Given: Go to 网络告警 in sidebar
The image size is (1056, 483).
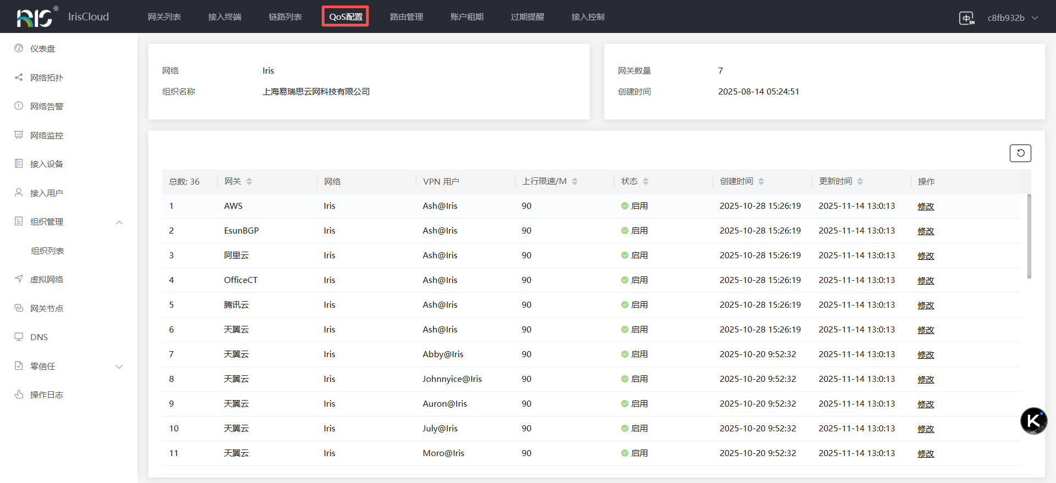Looking at the screenshot, I should (x=46, y=107).
